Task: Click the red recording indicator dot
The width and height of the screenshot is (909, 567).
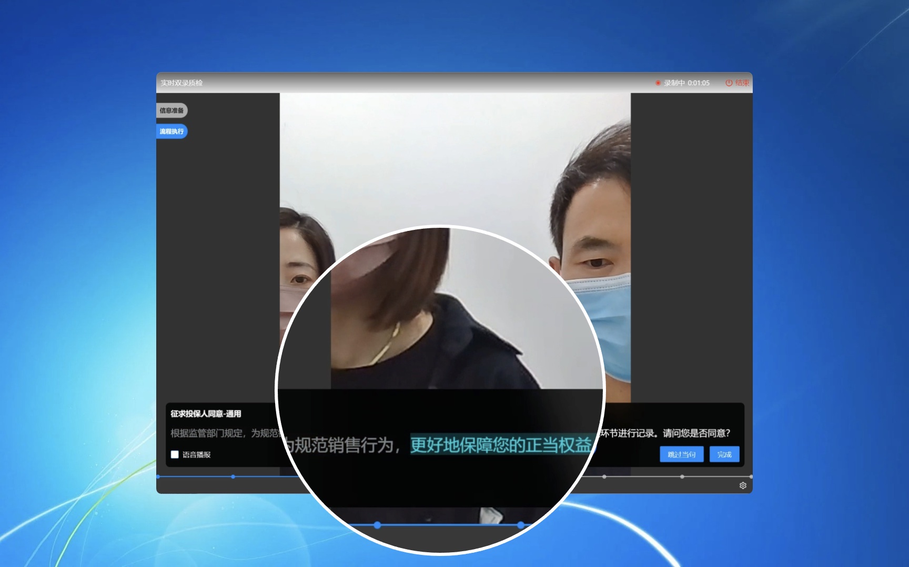Action: [x=658, y=83]
